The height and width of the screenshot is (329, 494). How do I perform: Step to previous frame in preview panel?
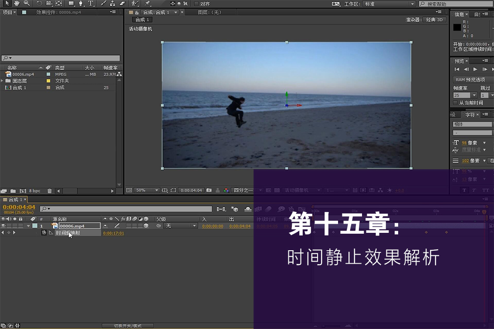(466, 69)
